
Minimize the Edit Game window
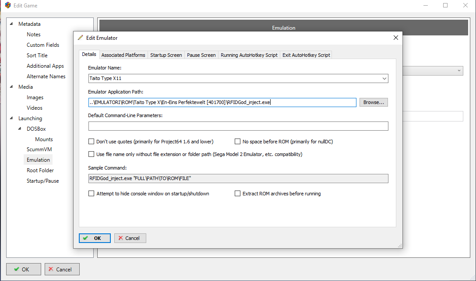pyautogui.click(x=426, y=5)
